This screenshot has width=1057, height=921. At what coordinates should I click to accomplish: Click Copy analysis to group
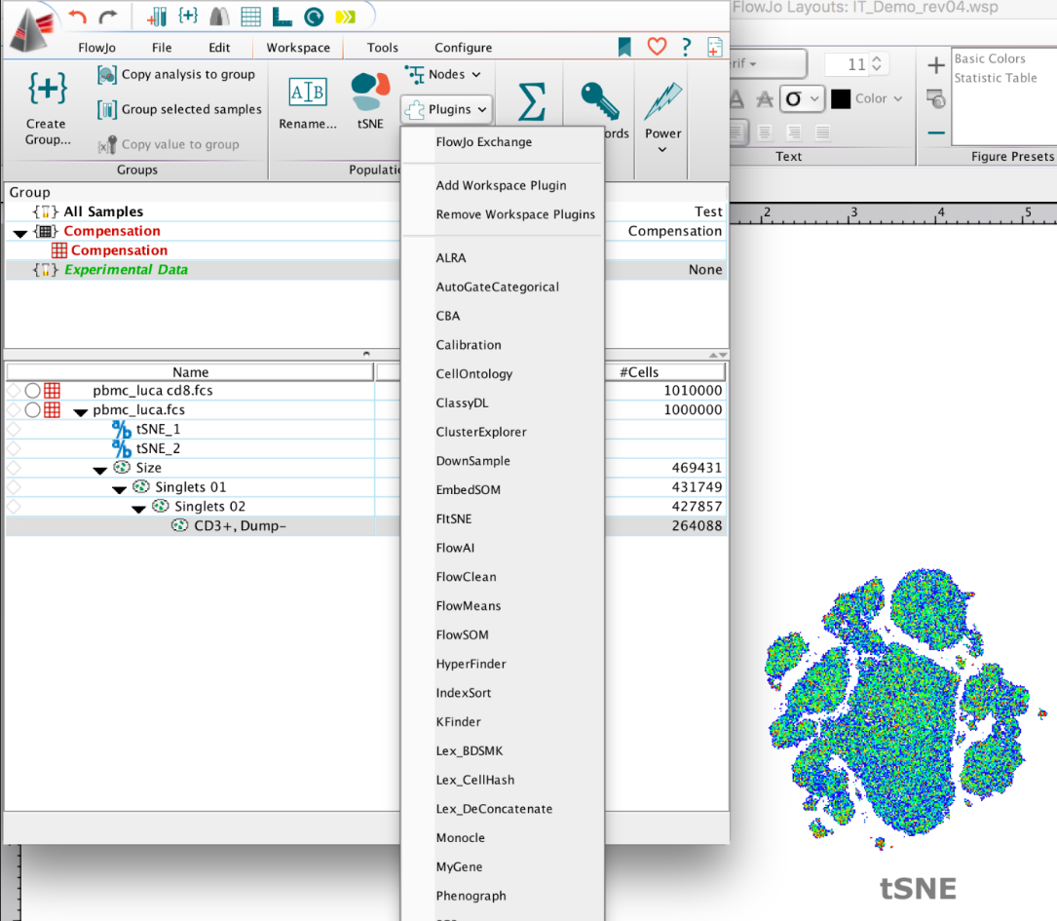tap(176, 74)
